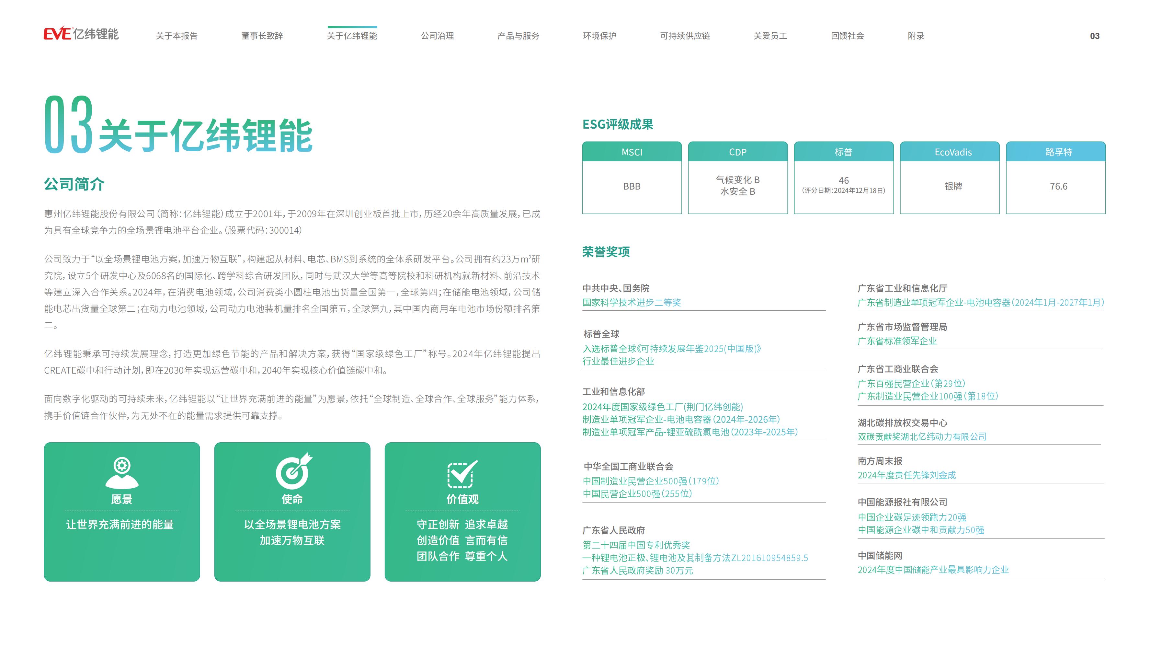Select the CDP rating card header
Image resolution: width=1151 pixels, height=648 pixels.
point(738,152)
